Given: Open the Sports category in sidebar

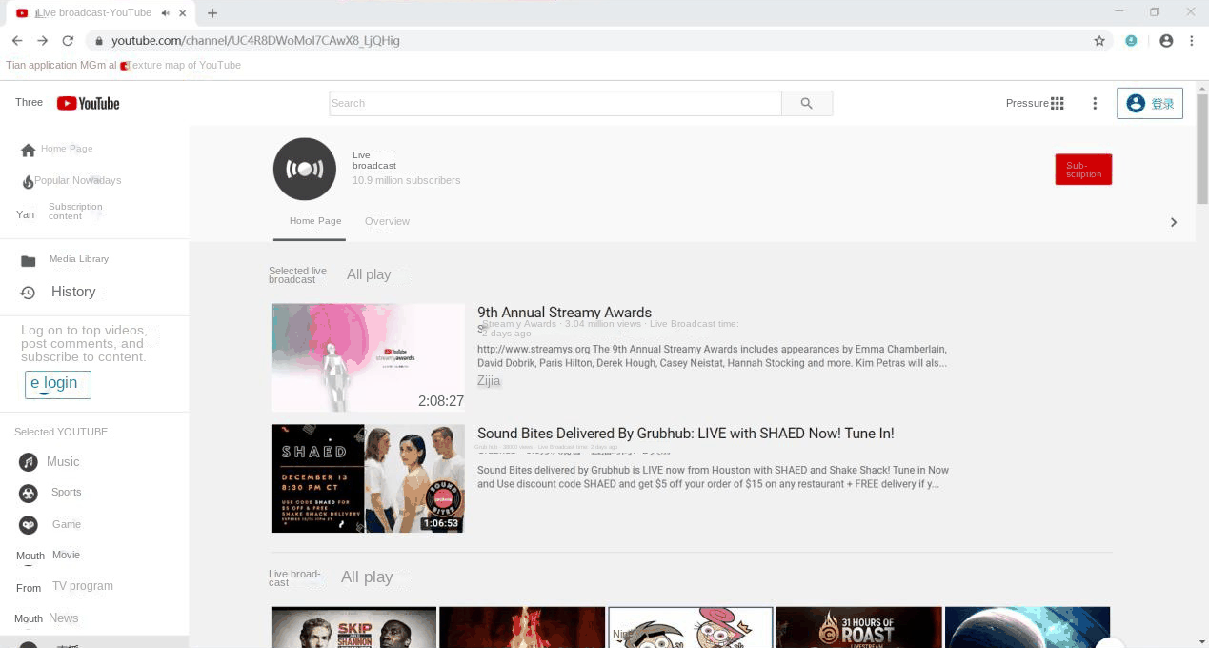Looking at the screenshot, I should point(66,492).
